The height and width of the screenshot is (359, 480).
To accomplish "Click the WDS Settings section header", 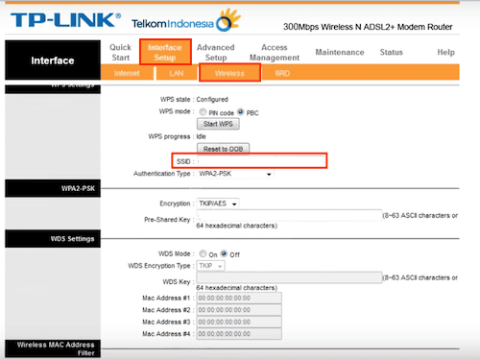I will pyautogui.click(x=53, y=239).
